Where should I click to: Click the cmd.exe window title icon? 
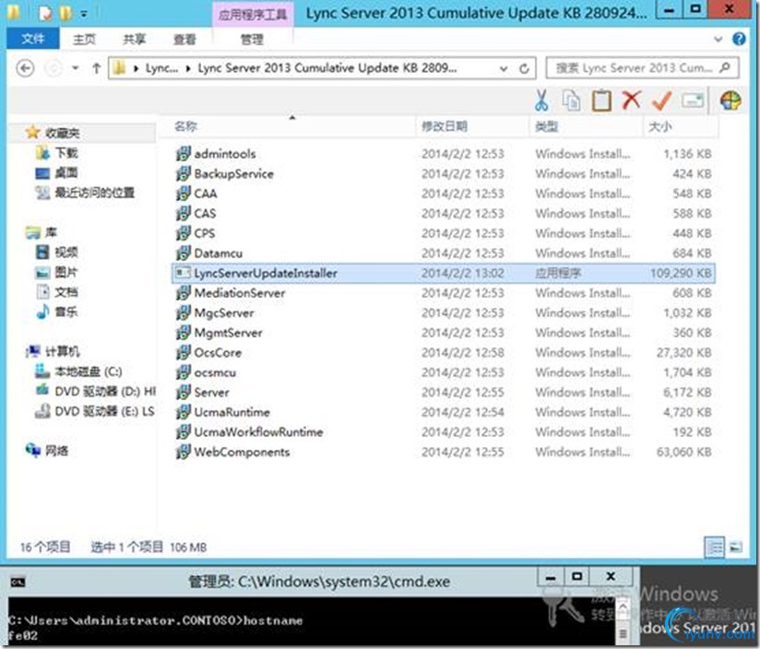[x=18, y=581]
